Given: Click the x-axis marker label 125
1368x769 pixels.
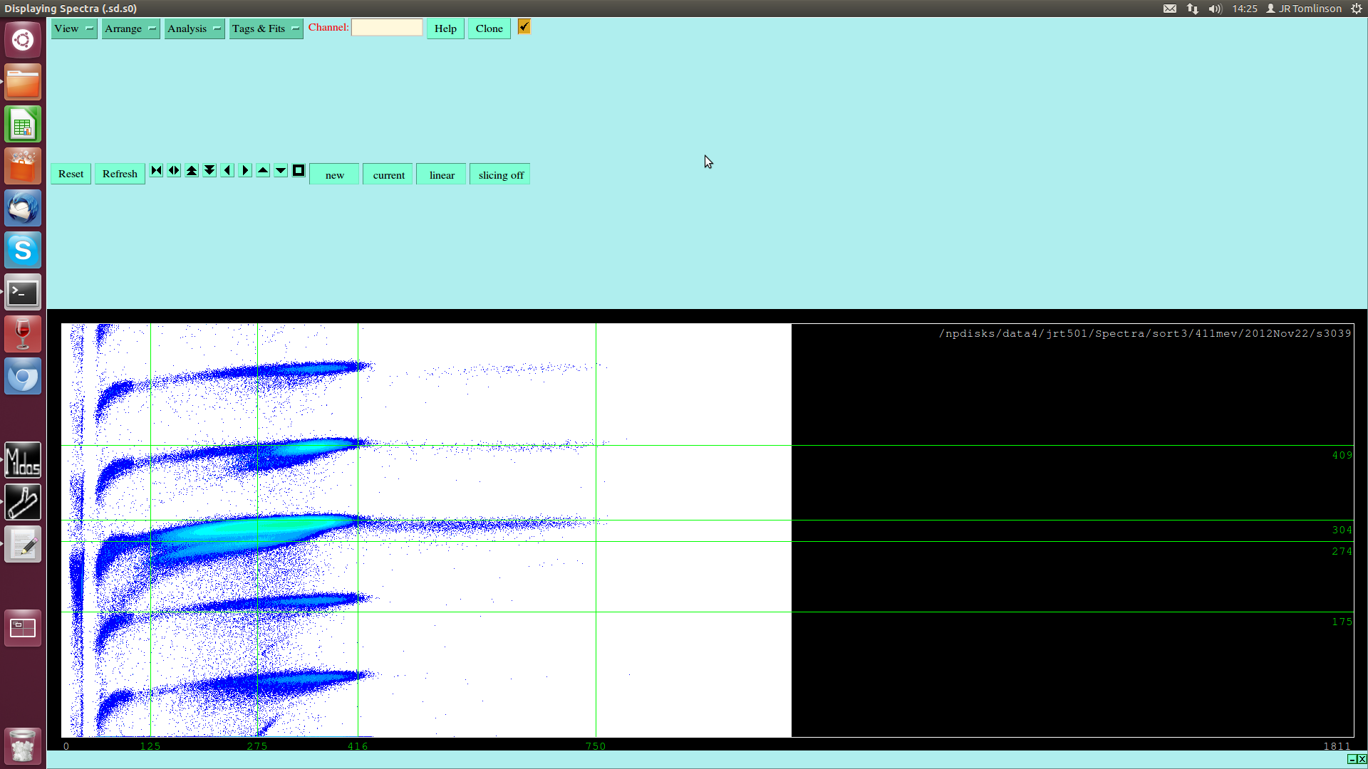Looking at the screenshot, I should 150,746.
